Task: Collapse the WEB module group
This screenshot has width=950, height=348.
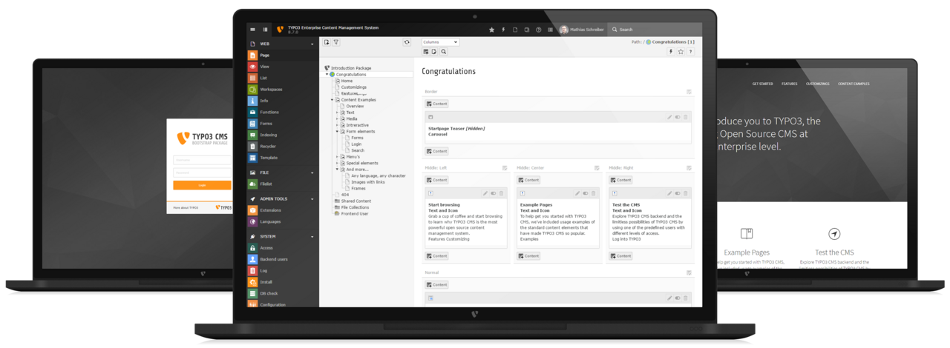Action: point(312,44)
